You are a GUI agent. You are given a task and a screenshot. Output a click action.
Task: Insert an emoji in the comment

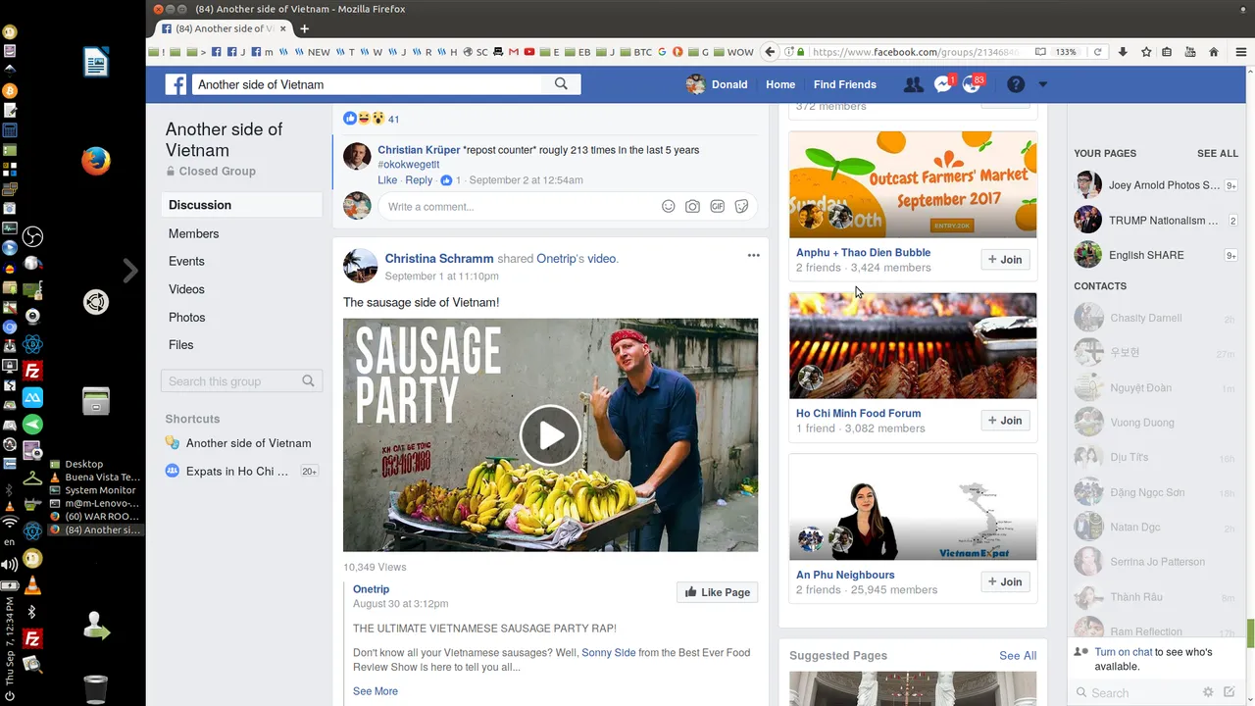668,207
